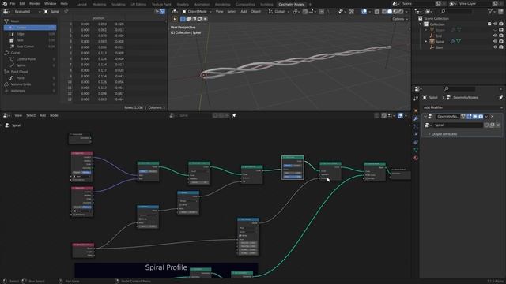The width and height of the screenshot is (506, 284).
Task: Select the tweak tool icon in viewport
Action: pos(175,19)
